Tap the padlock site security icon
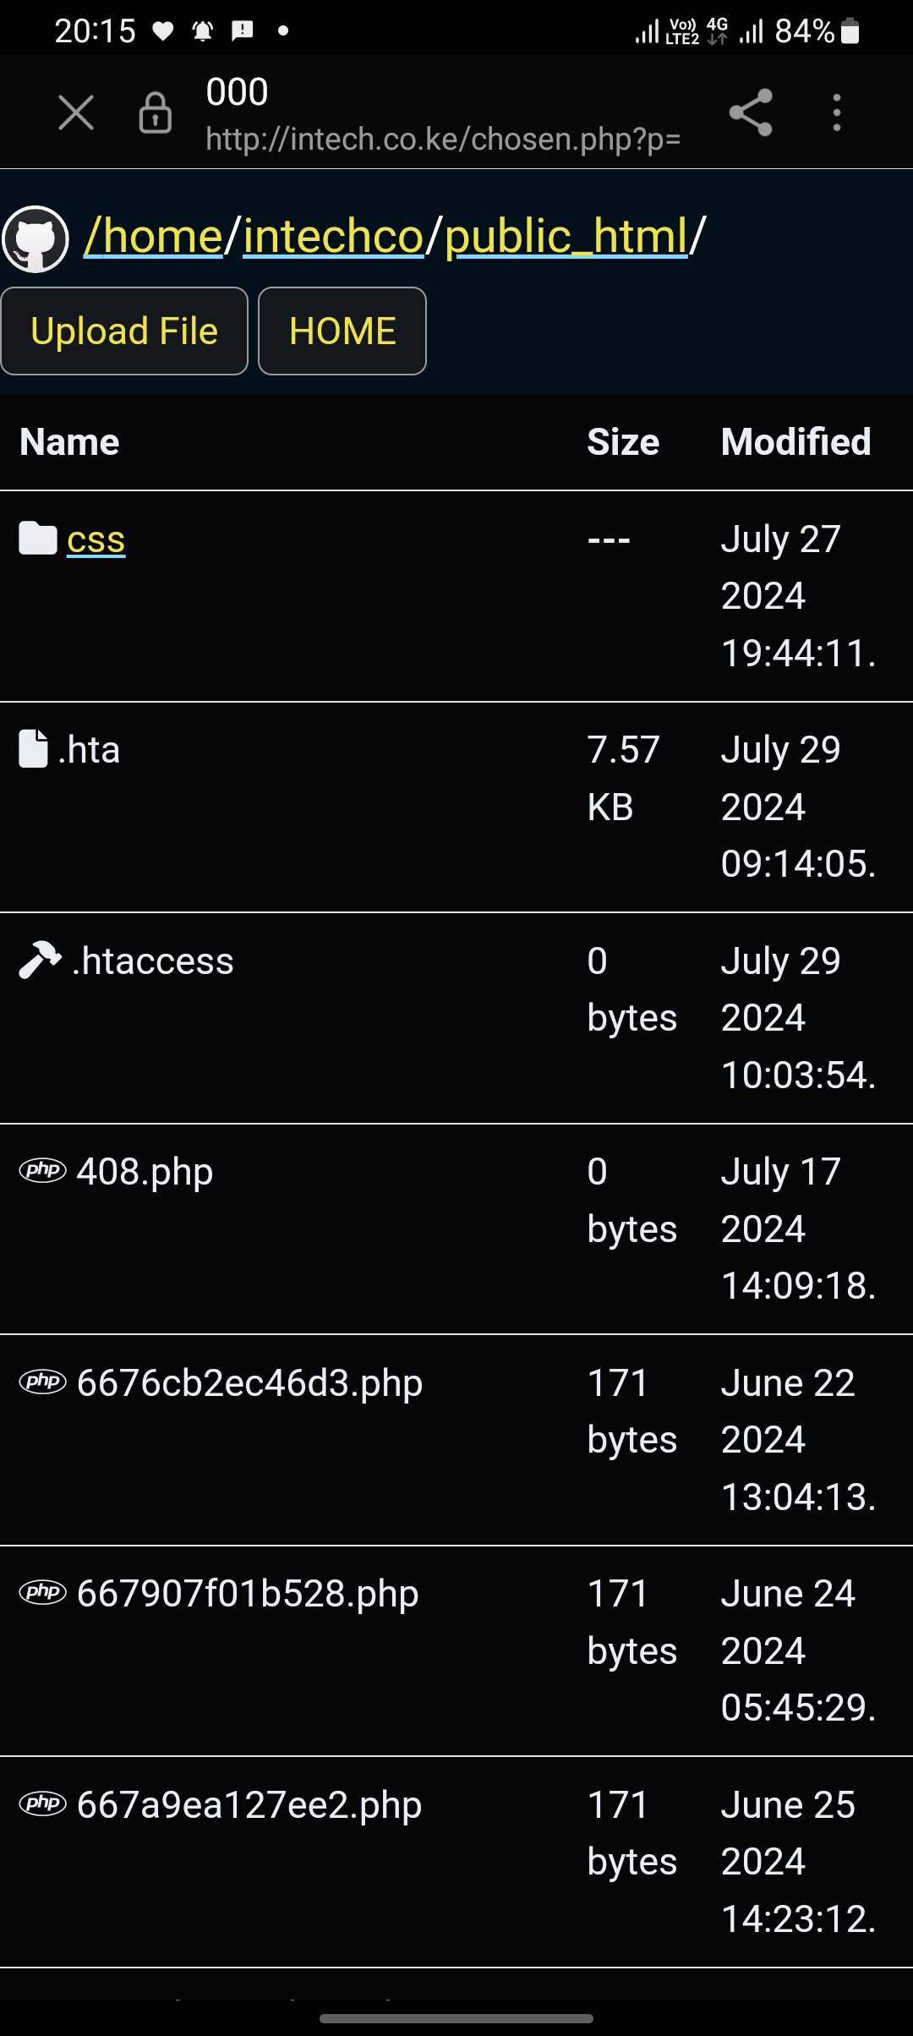Viewport: 913px width, 2036px height. click(x=155, y=112)
